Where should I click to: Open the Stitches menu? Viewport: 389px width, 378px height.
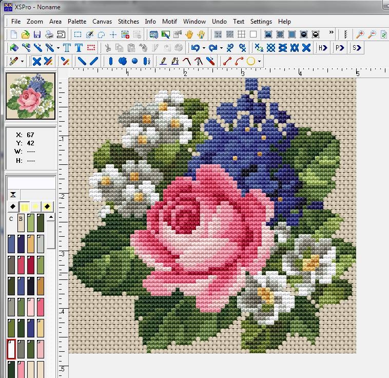pos(128,22)
